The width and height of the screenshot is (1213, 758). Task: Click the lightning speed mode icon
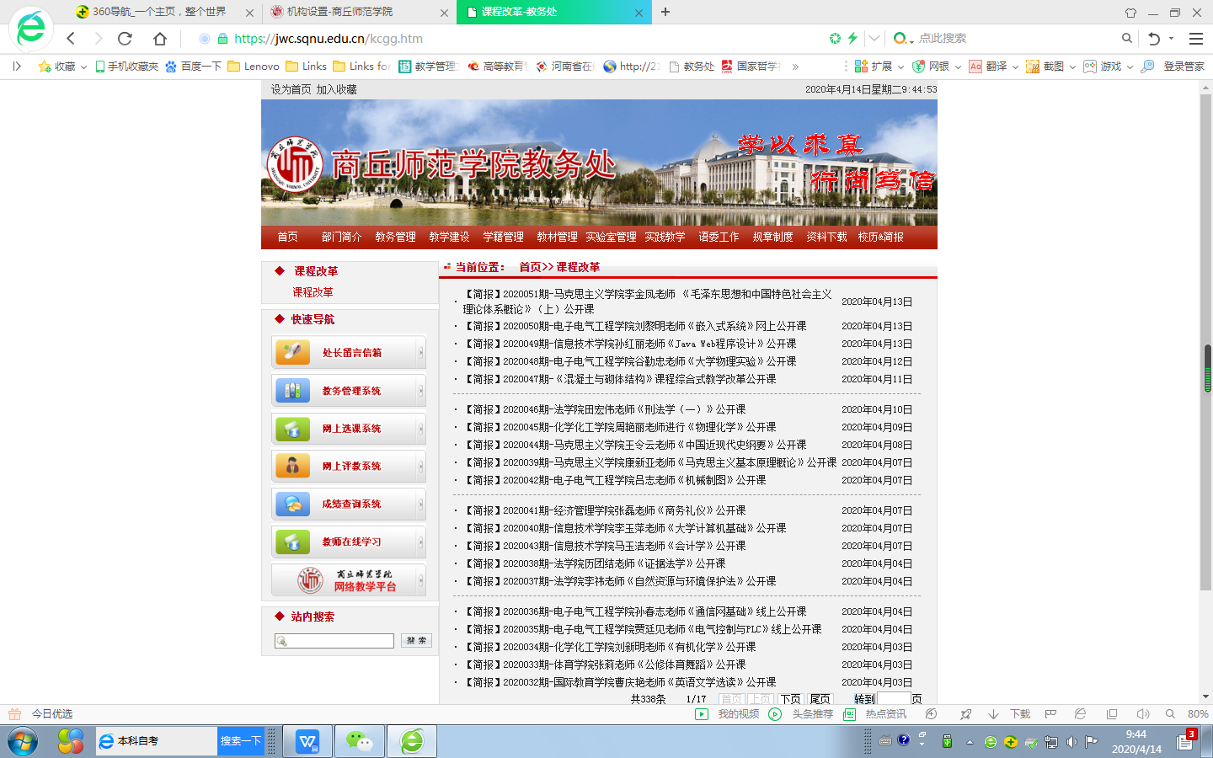tap(852, 38)
